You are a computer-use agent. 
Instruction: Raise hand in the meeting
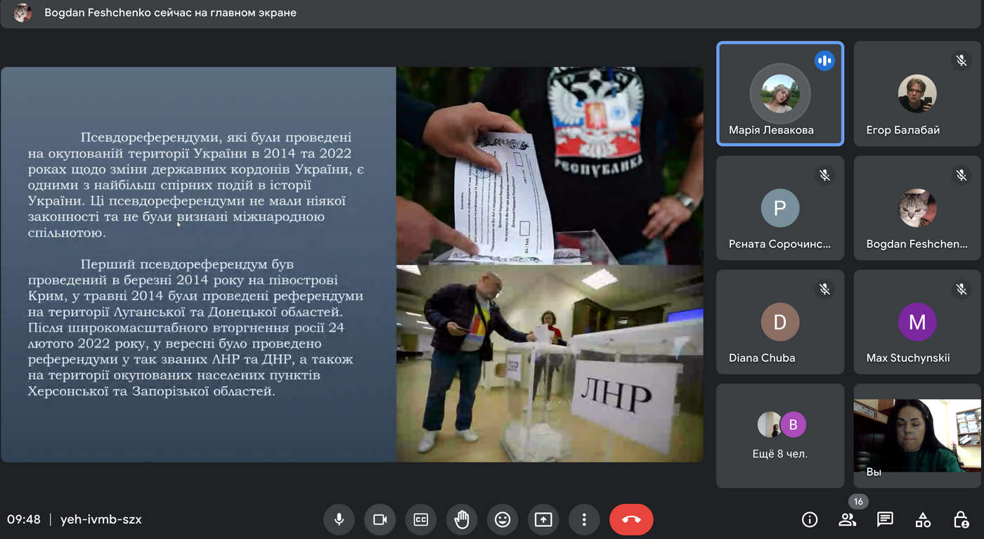click(x=461, y=519)
